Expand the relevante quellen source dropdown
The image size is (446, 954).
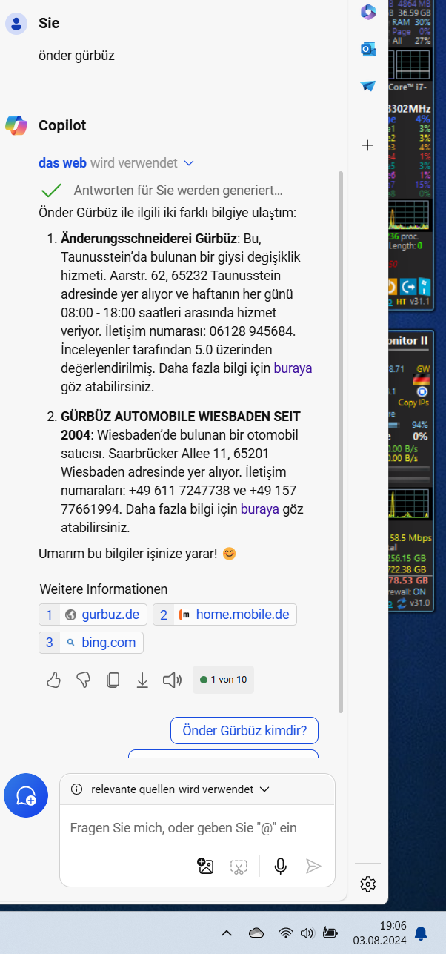pos(264,789)
